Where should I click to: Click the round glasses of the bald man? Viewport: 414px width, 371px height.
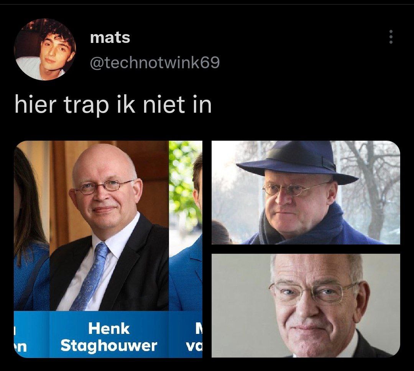point(103,186)
